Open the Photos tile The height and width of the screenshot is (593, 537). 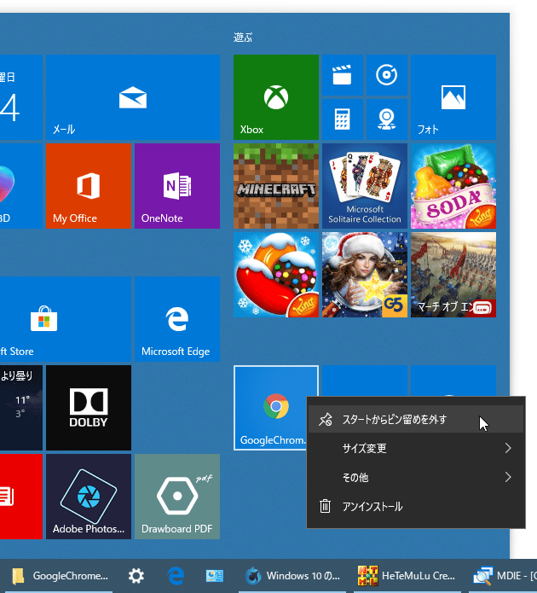453,97
